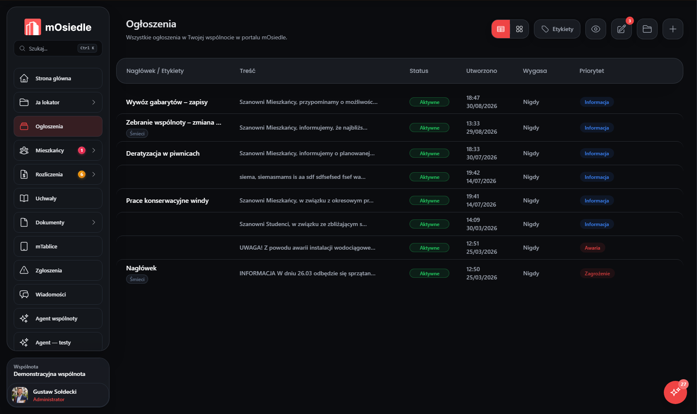Open the folder archive icon
The image size is (697, 414).
click(647, 29)
